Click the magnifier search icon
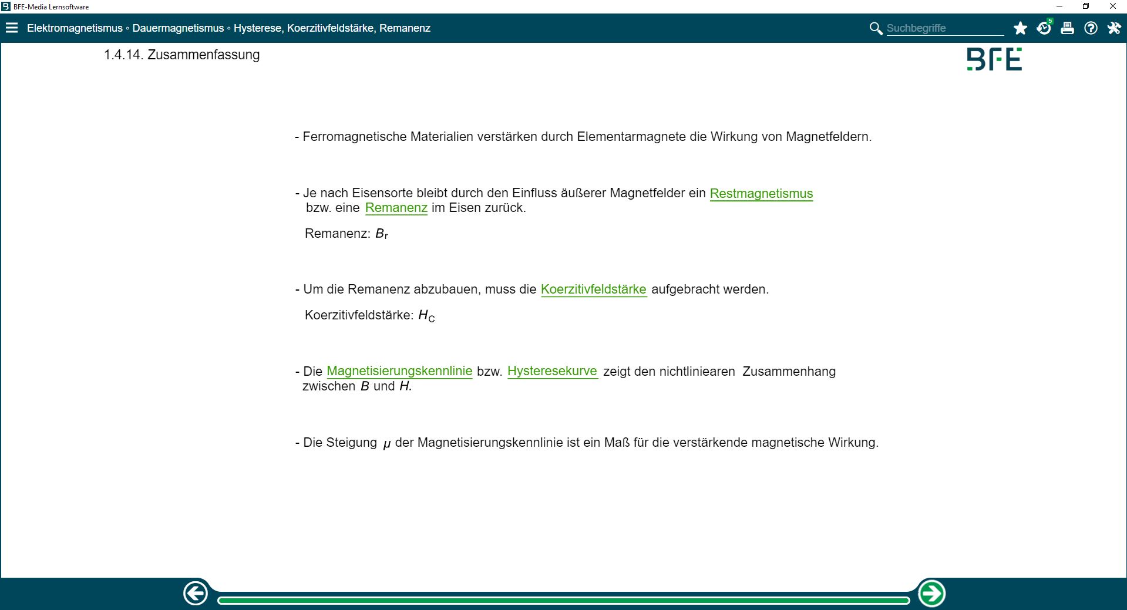1127x610 pixels. [876, 28]
